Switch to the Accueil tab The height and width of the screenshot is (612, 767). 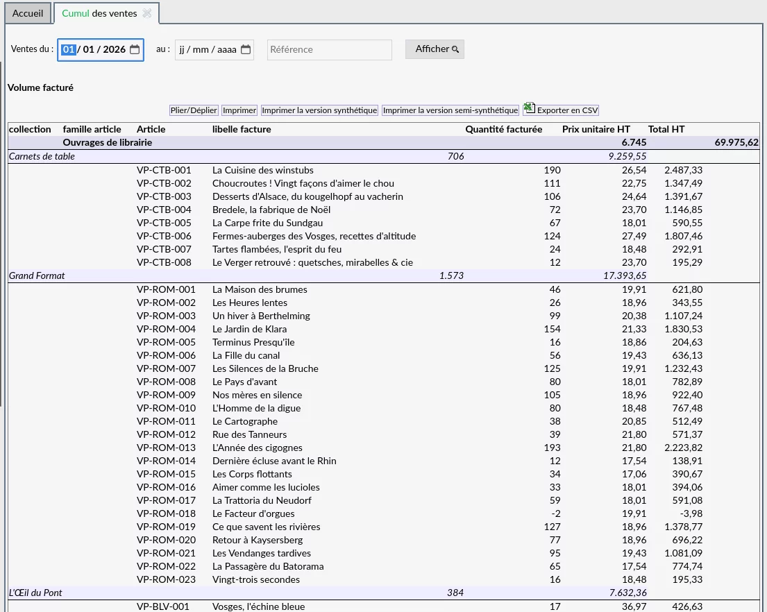click(27, 13)
